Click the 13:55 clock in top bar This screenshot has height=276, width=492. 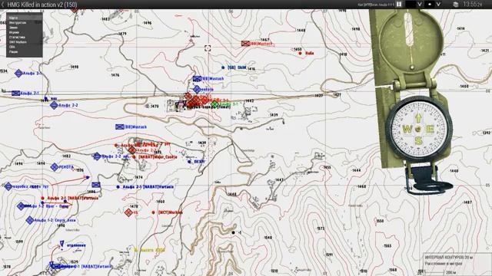[472, 5]
